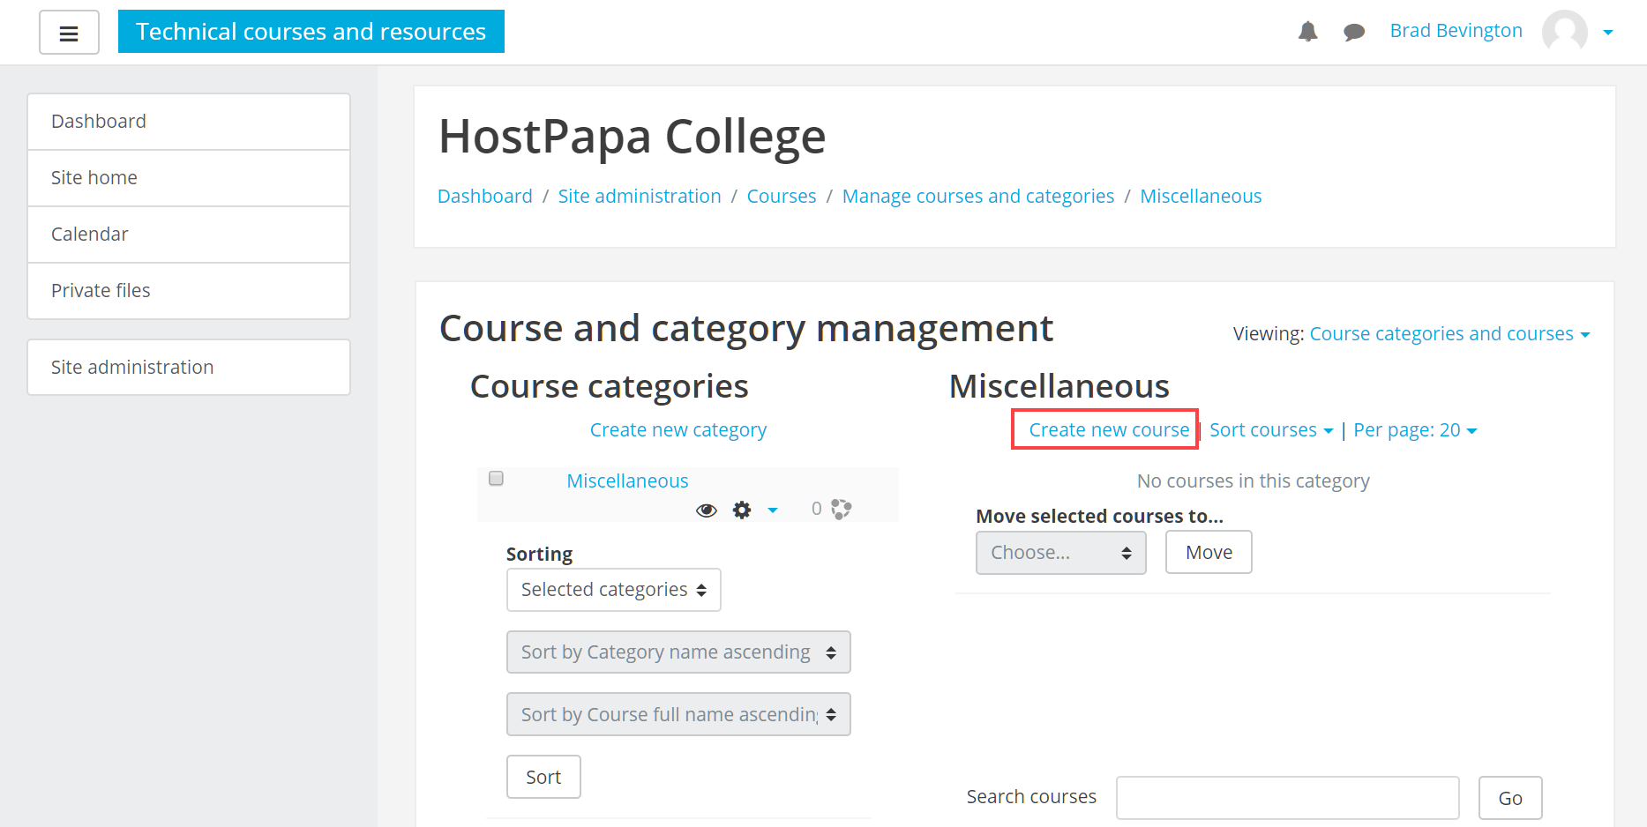Expand the Sort courses menu
The height and width of the screenshot is (827, 1647).
point(1270,430)
